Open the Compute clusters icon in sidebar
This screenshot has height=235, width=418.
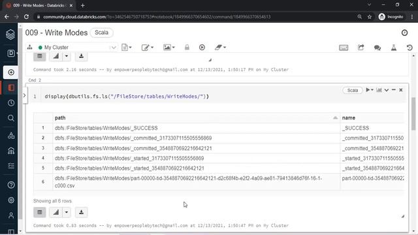(11, 151)
